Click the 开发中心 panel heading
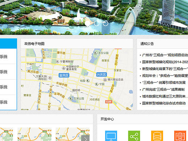Image resolution: width=188 pixels, height=141 pixels. pos(107,119)
